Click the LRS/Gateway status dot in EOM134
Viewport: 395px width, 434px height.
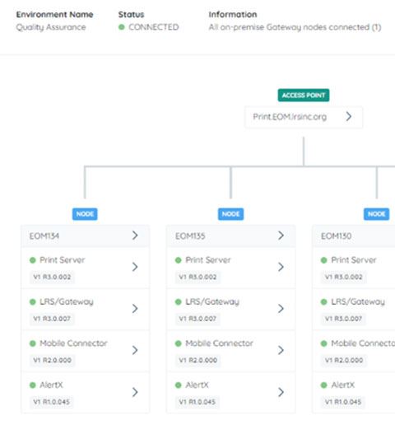point(33,302)
